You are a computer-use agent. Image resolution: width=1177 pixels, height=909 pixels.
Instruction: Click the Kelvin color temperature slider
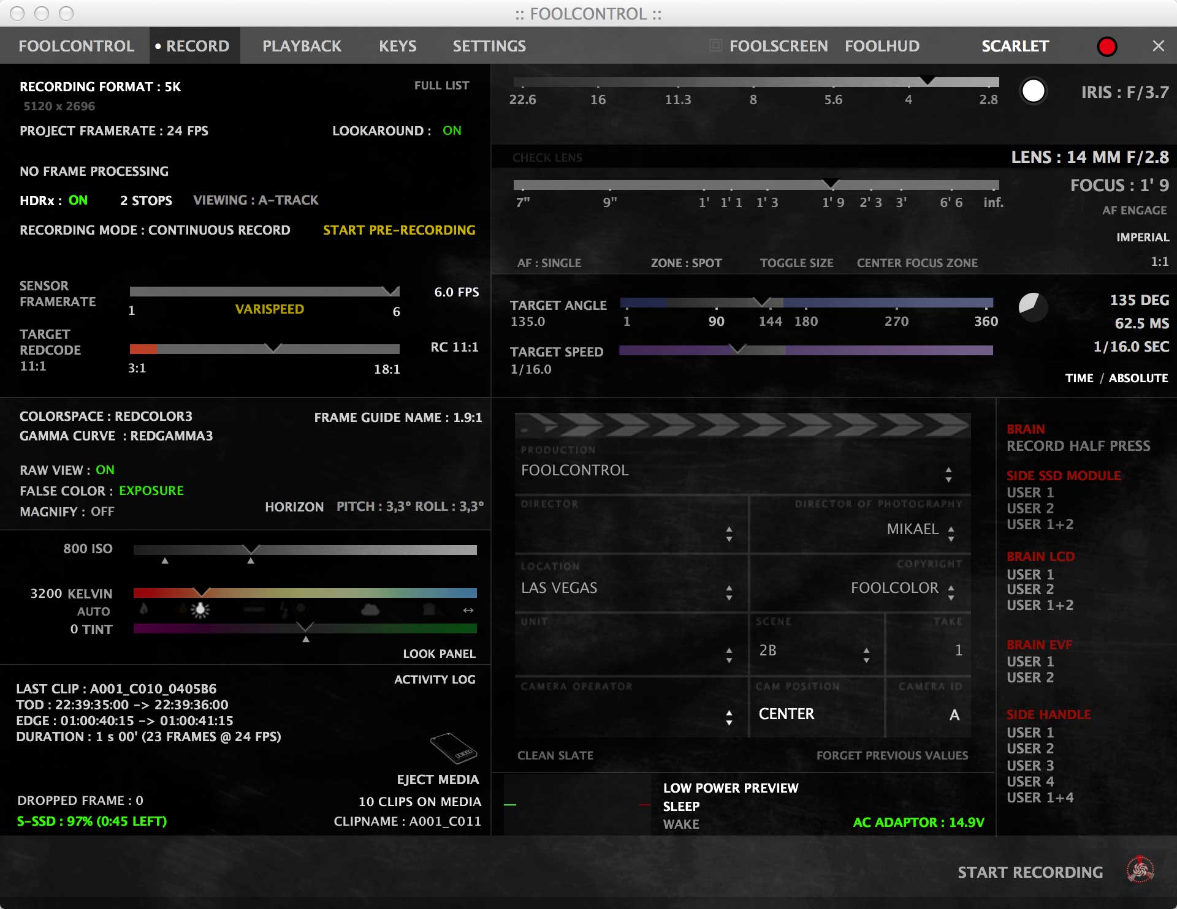tap(305, 593)
